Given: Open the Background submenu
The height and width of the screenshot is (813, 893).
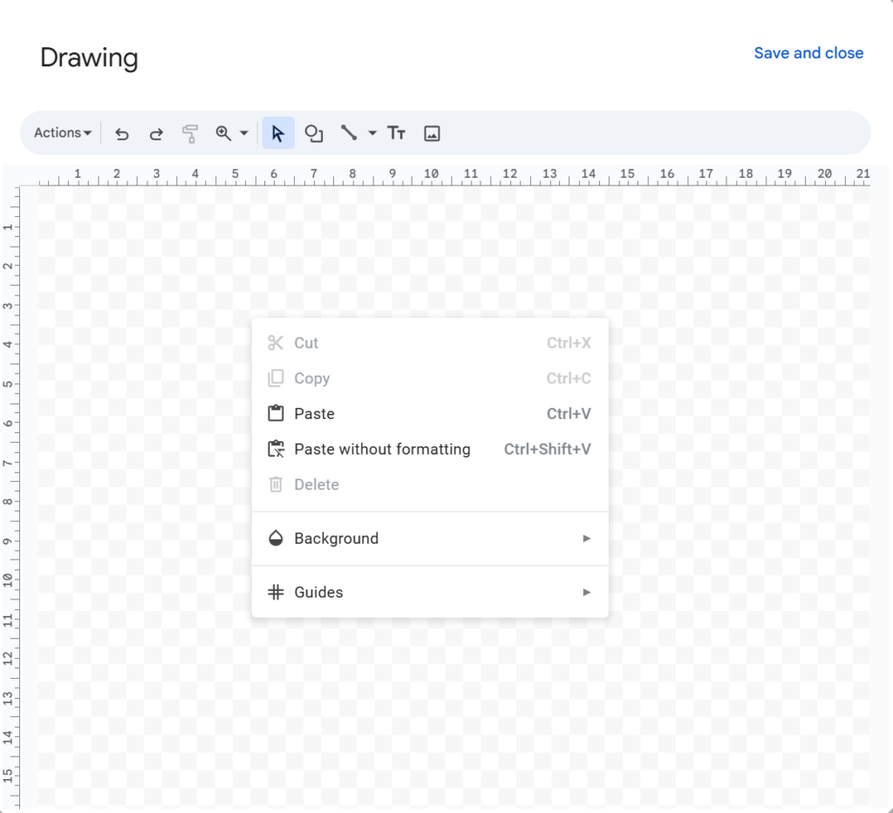Looking at the screenshot, I should tap(430, 539).
